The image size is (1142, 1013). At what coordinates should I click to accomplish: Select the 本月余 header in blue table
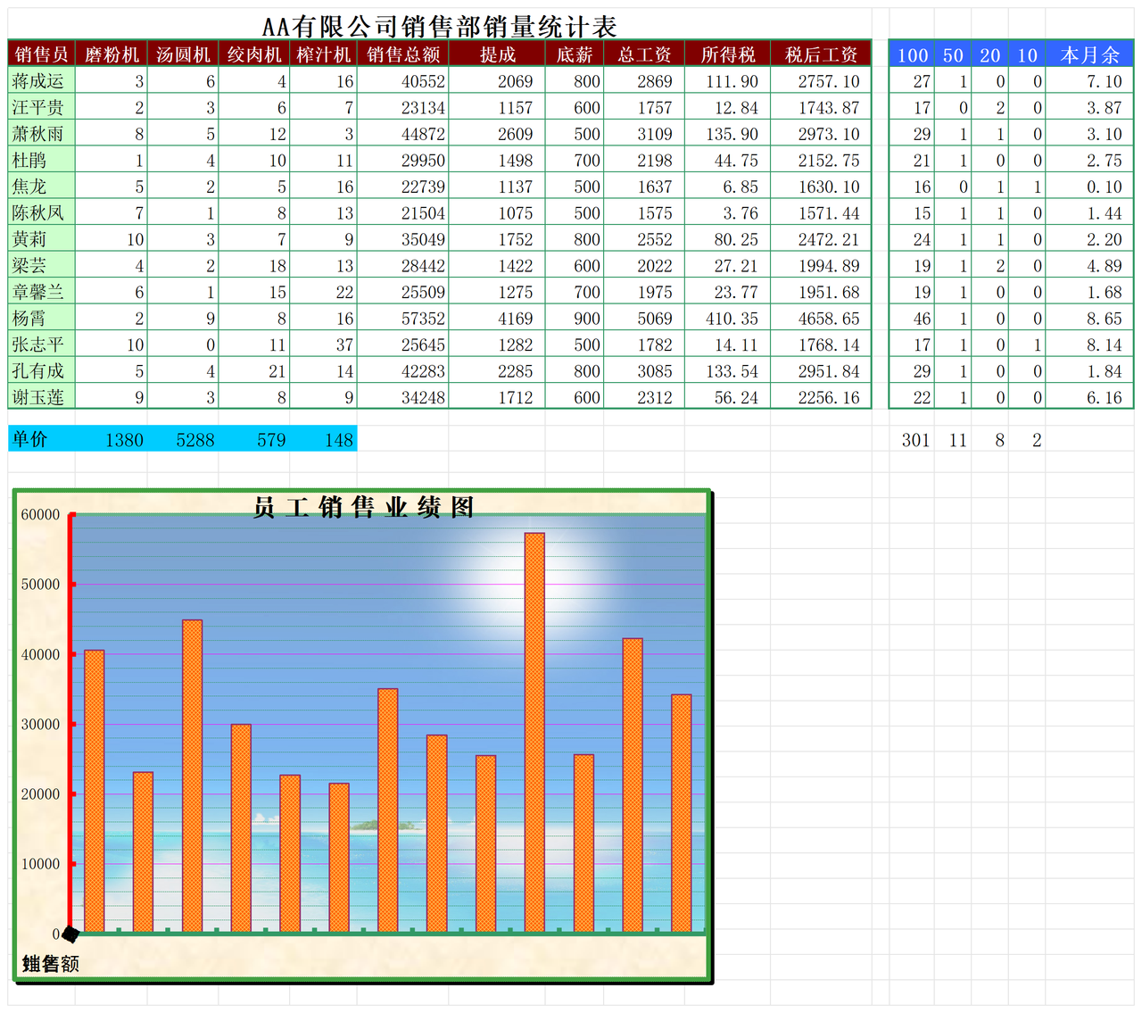point(1089,54)
